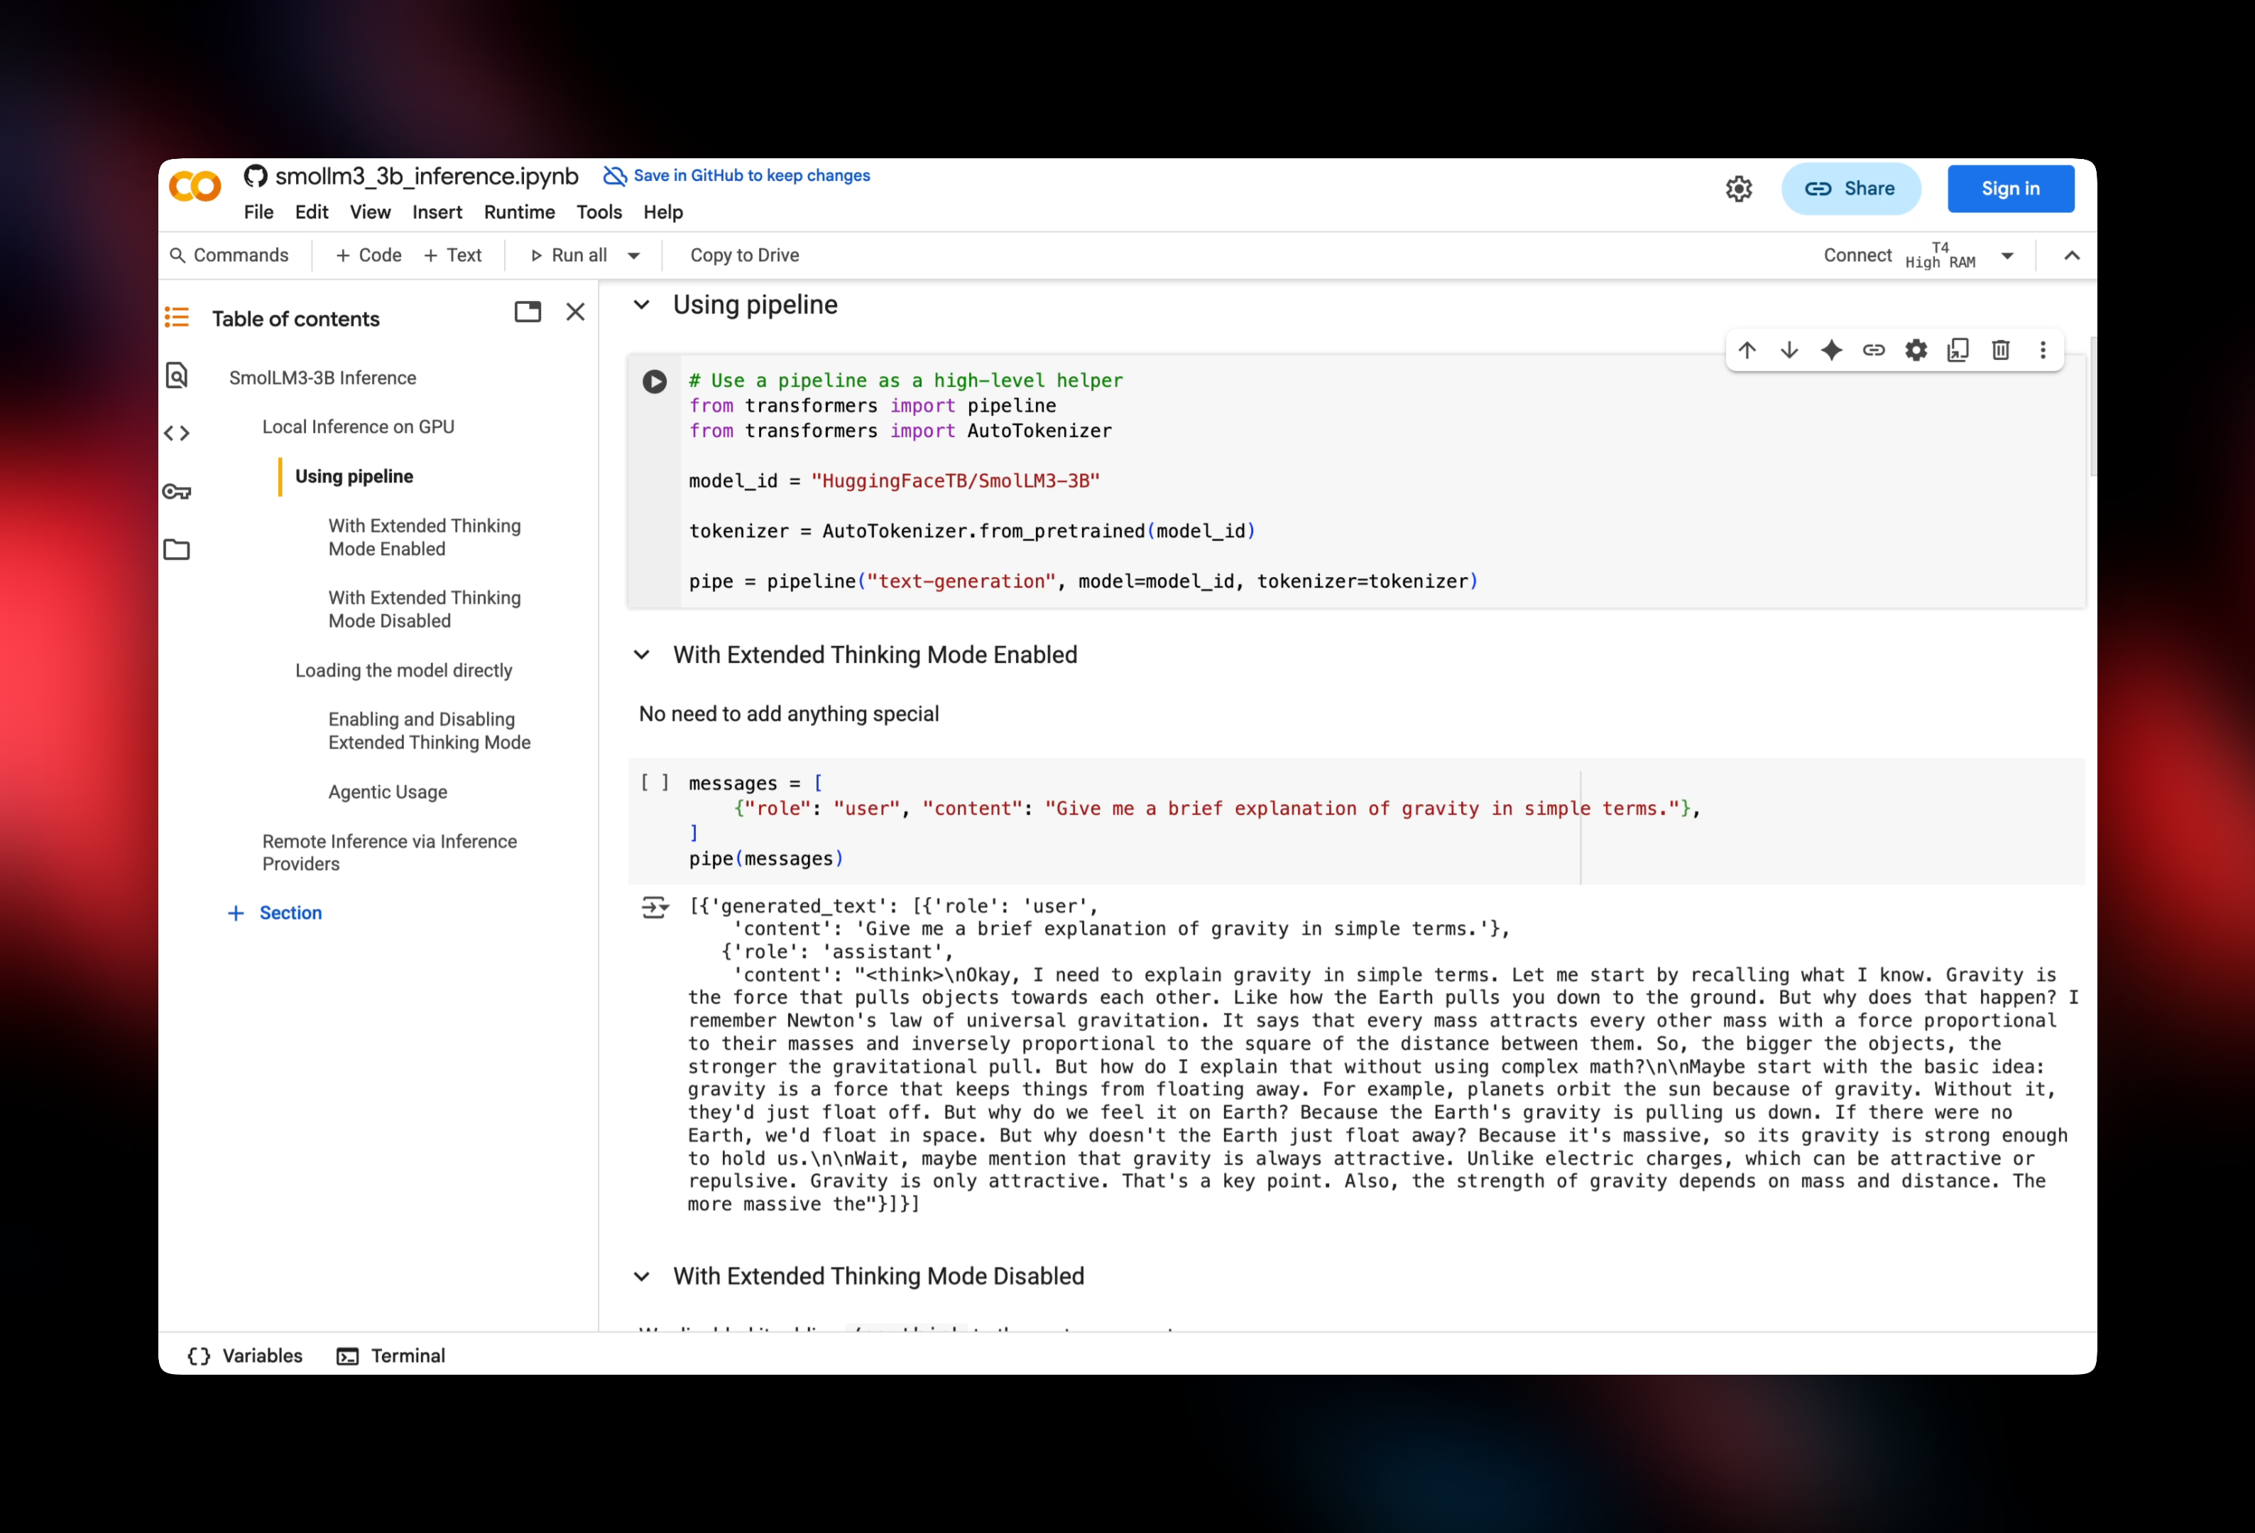Screen dimensions: 2255x1533
Task: Click Copy to Drive button
Action: coord(744,256)
